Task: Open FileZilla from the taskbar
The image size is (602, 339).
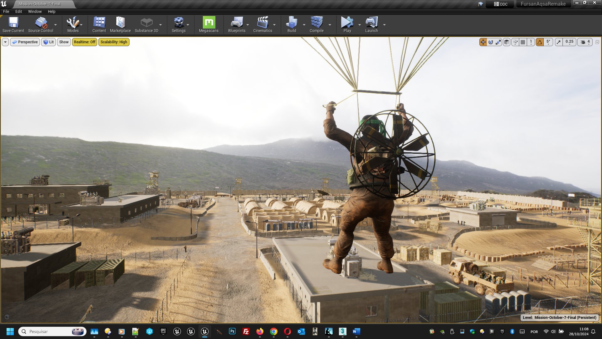Action: pos(246,331)
